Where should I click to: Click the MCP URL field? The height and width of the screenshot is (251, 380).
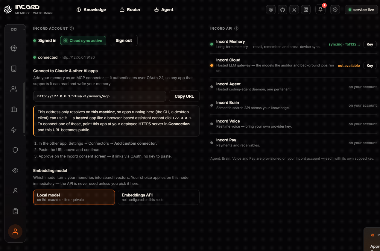[x=100, y=96]
